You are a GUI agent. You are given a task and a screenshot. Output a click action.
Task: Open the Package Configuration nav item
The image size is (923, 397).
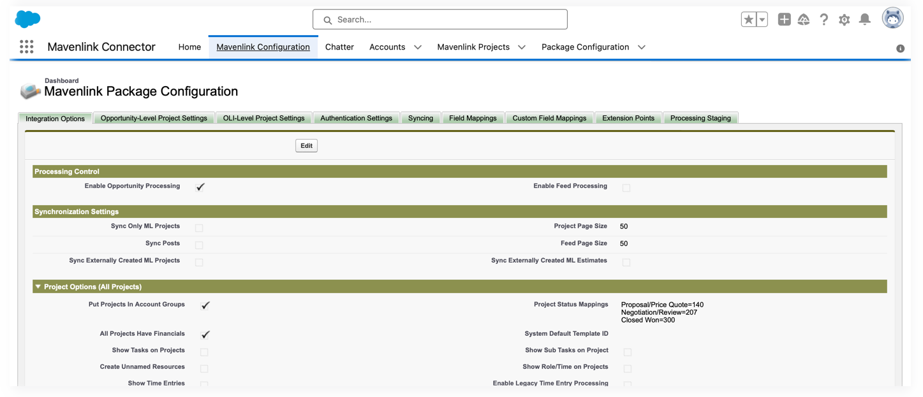tap(585, 47)
